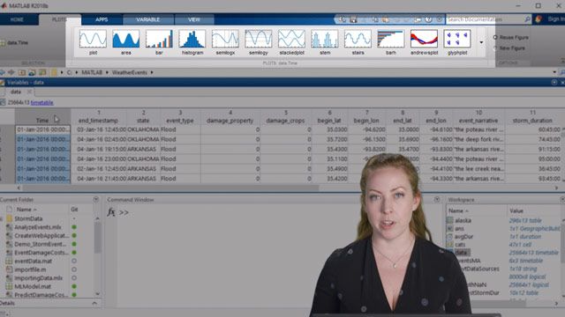This screenshot has height=317, width=565.
Task: Click the variable table horizontal scrollbar
Action: click(x=171, y=188)
